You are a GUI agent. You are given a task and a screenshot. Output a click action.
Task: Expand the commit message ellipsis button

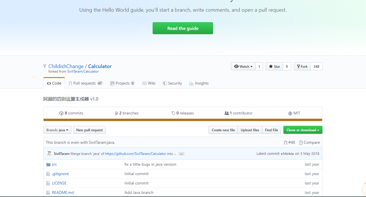(181, 154)
